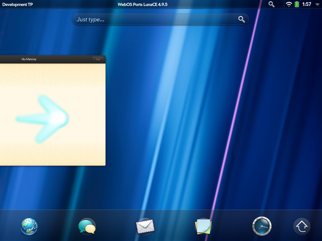
Task: Click the 1:57 clock time display
Action: pos(307,4)
